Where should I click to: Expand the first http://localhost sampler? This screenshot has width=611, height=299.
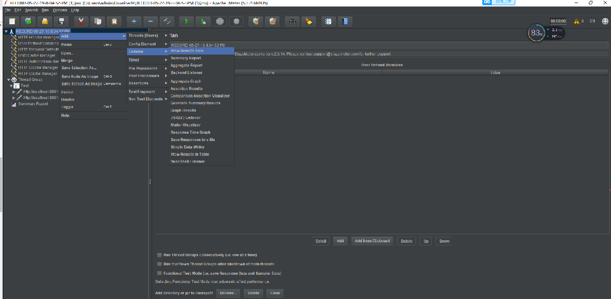pos(14,92)
